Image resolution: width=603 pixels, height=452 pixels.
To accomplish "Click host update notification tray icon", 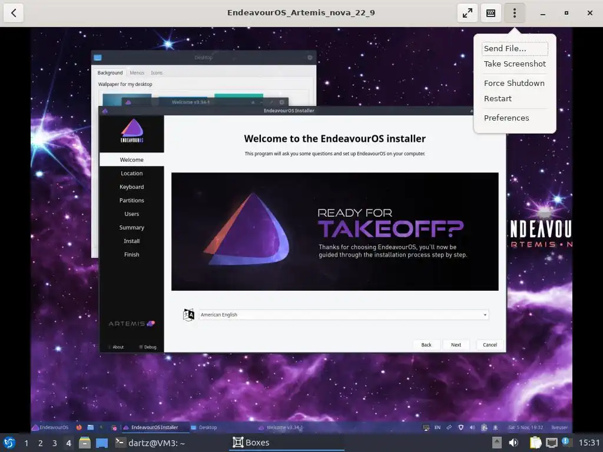I will [x=567, y=443].
